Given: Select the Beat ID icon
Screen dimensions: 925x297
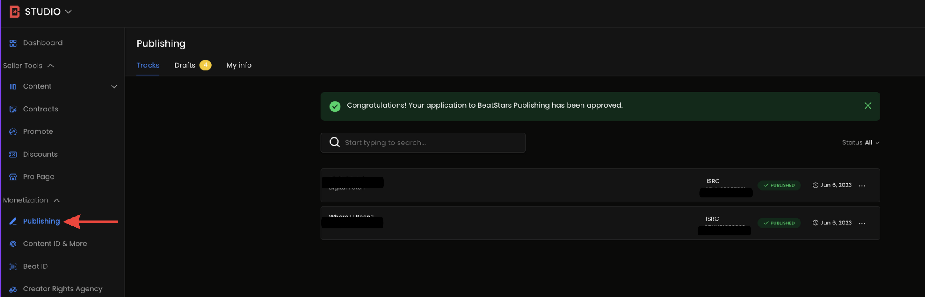Looking at the screenshot, I should [13, 266].
